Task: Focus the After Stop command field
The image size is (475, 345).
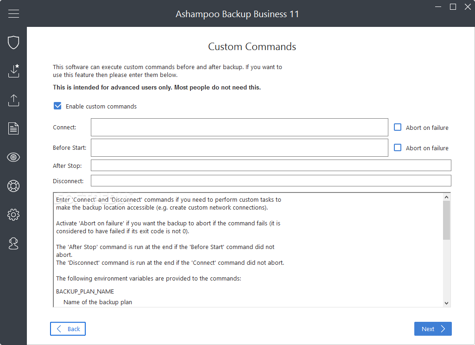Action: pyautogui.click(x=271, y=166)
